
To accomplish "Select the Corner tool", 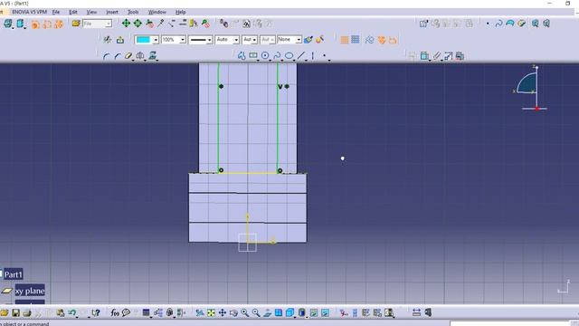I will coord(107,56).
